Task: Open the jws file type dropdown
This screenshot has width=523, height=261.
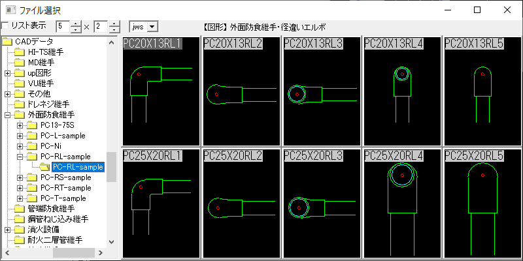Action: [152, 27]
